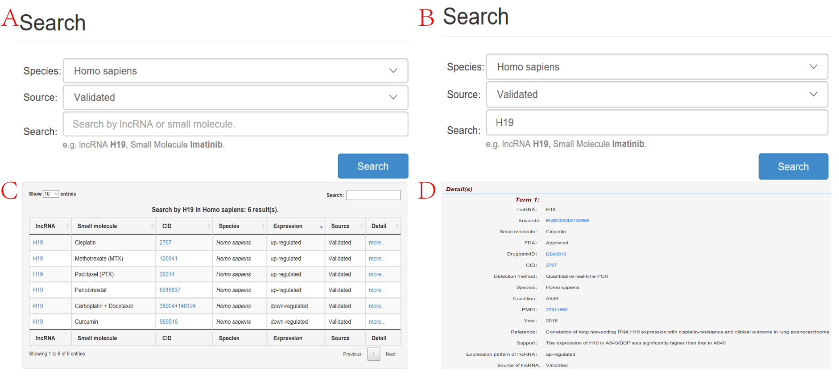
Task: Open Source dropdown in panel A
Action: tap(236, 97)
